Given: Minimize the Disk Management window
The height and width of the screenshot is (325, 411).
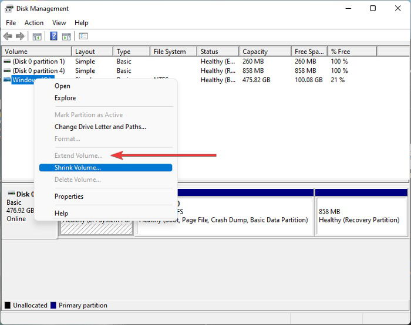Looking at the screenshot, I should (x=348, y=8).
